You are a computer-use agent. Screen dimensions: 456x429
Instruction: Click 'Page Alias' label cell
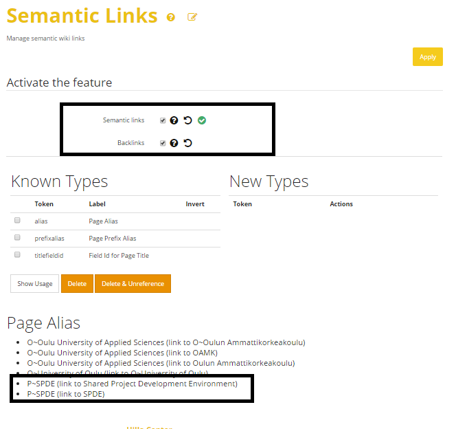[103, 221]
